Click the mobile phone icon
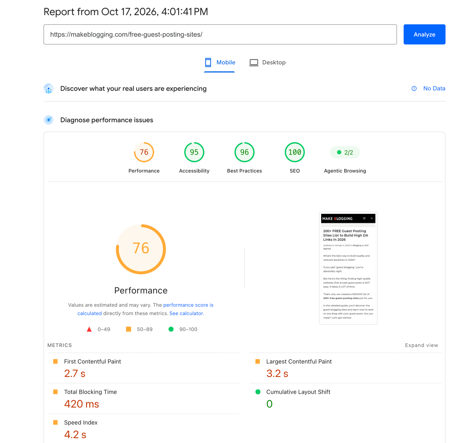 (x=208, y=63)
